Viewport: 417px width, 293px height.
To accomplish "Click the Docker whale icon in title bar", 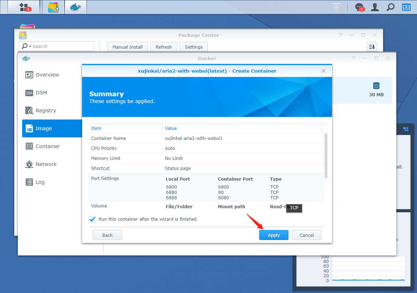I will (x=26, y=58).
